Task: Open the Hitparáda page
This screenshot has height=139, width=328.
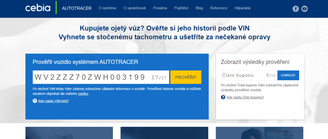Action: point(242,8)
